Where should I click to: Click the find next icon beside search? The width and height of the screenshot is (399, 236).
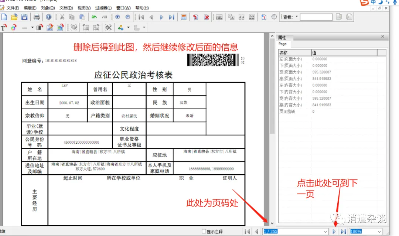point(349,17)
